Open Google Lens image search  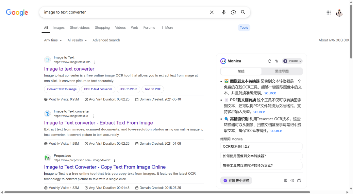tap(233, 12)
